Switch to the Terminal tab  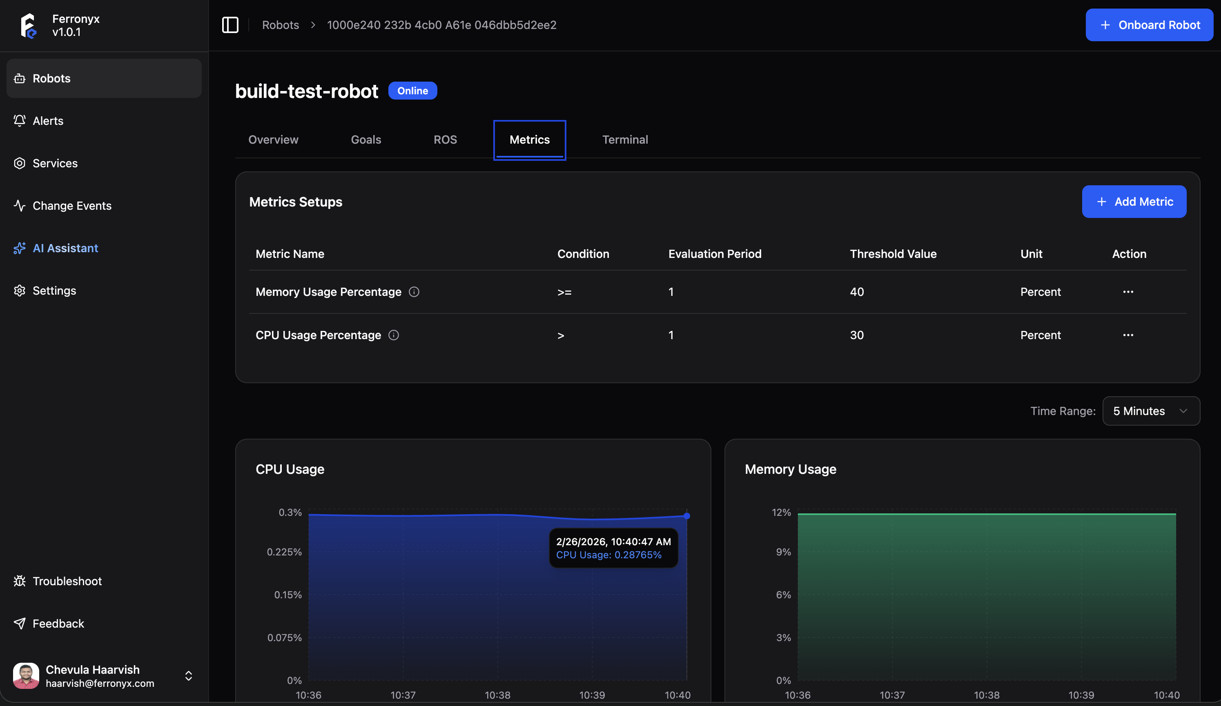(x=624, y=140)
